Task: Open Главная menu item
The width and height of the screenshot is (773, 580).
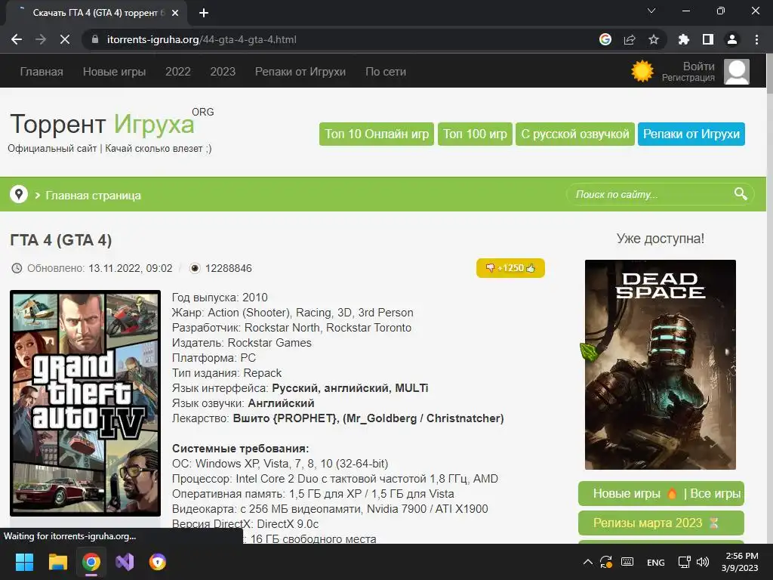Action: point(42,72)
